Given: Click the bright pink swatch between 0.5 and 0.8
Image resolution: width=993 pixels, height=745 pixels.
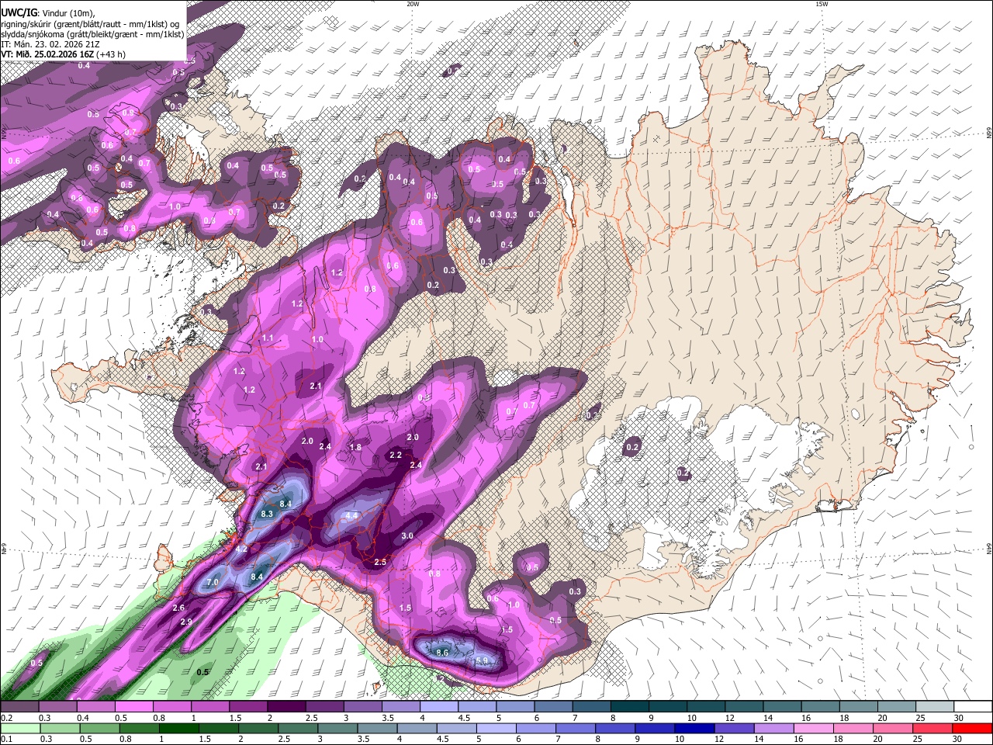Looking at the screenshot, I should point(133,707).
